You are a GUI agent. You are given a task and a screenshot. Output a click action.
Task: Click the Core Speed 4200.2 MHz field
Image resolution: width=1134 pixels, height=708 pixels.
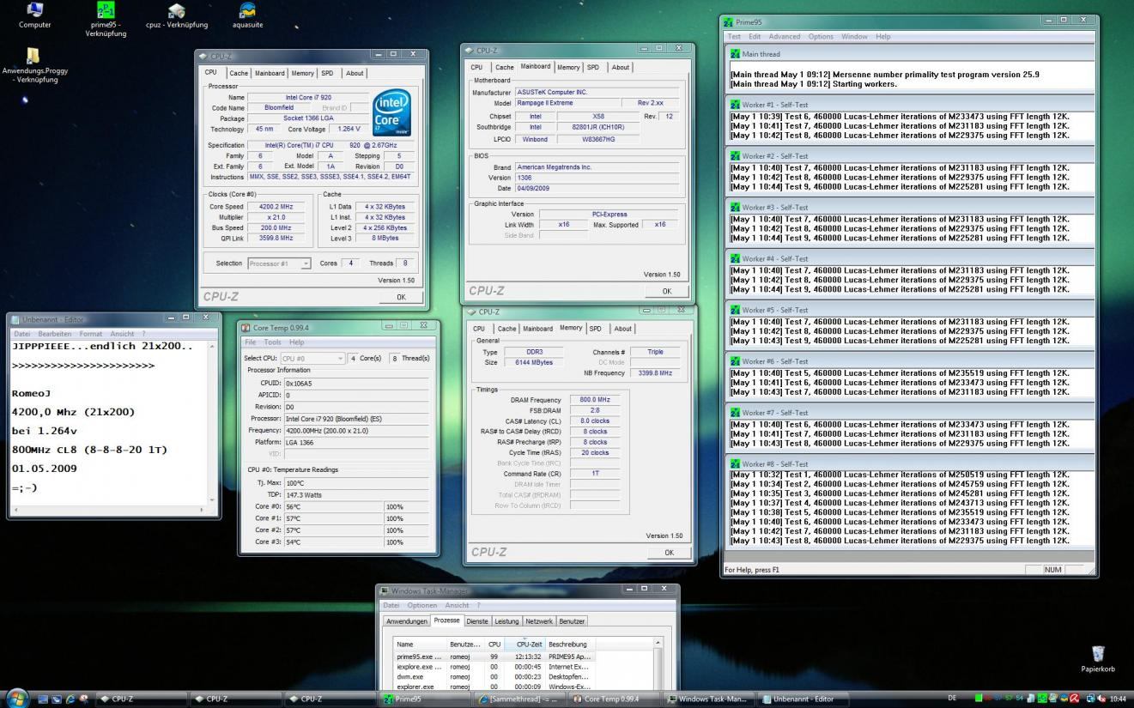pos(275,207)
